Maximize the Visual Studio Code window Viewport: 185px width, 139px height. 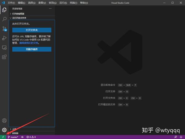(172, 2)
